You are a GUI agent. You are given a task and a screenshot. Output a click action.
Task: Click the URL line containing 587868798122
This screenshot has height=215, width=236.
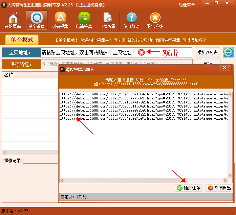(144, 114)
